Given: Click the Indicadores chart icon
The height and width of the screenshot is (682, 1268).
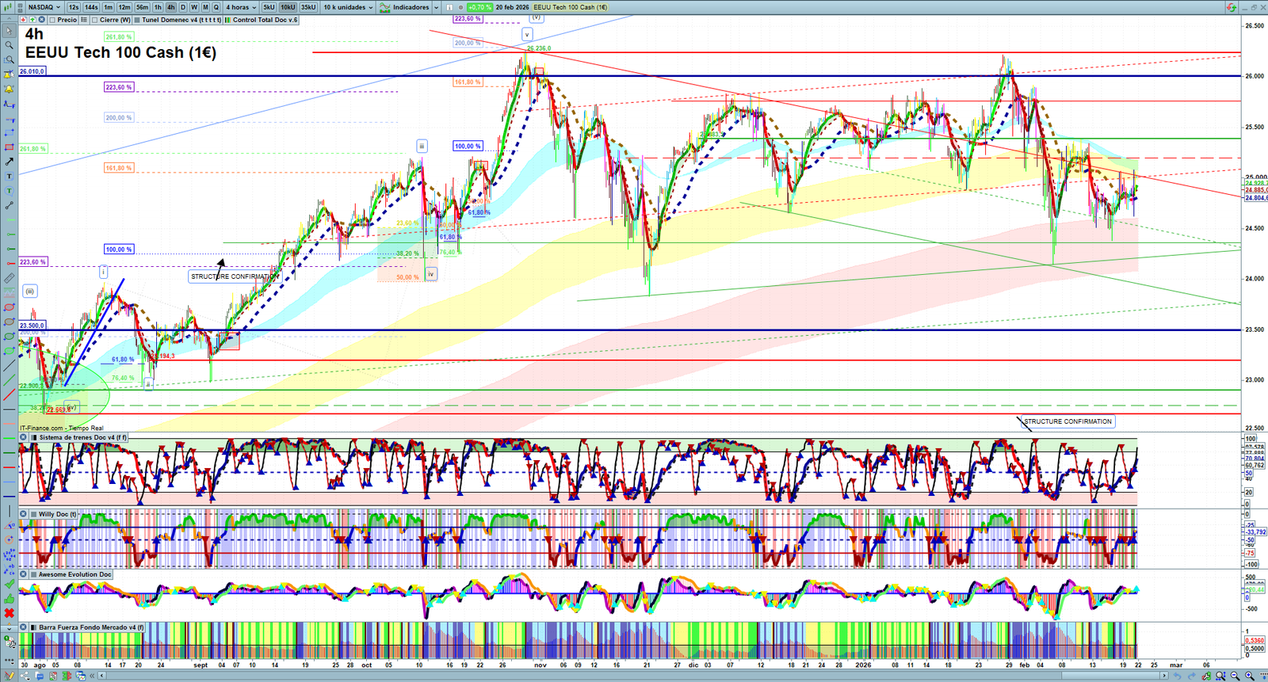Looking at the screenshot, I should [385, 7].
